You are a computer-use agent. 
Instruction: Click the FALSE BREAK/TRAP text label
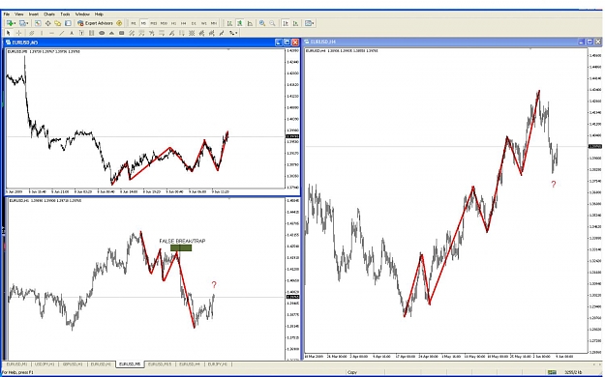click(182, 241)
